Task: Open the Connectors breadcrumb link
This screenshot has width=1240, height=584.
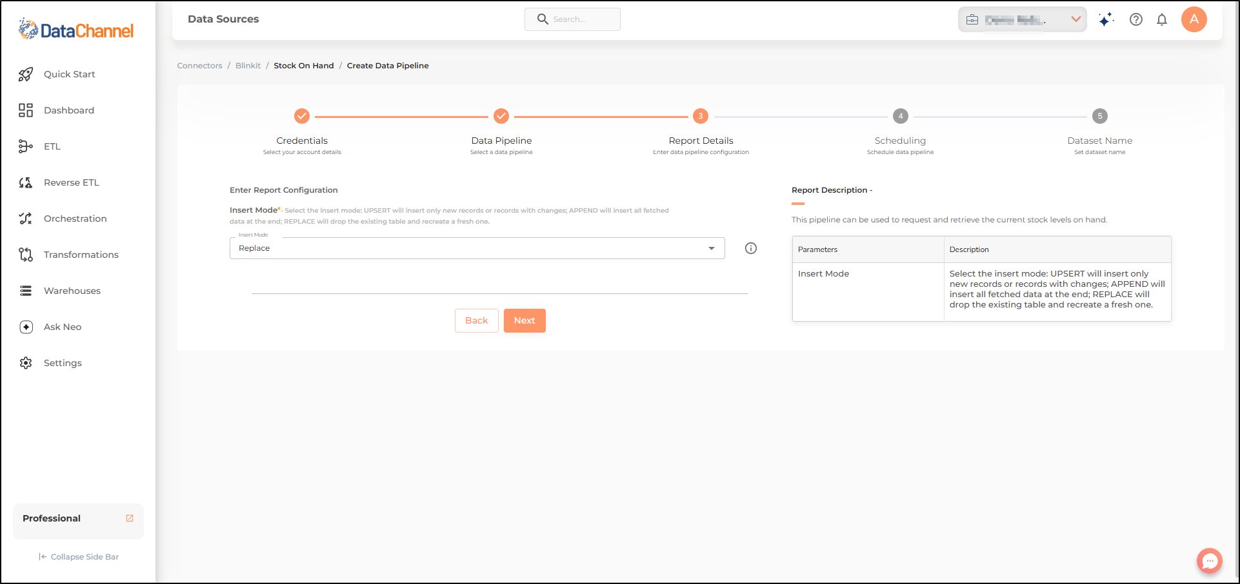Action: pyautogui.click(x=199, y=66)
